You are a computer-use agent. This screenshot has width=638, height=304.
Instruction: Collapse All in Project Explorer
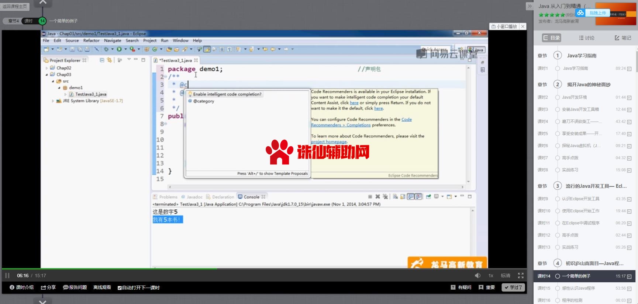click(102, 60)
